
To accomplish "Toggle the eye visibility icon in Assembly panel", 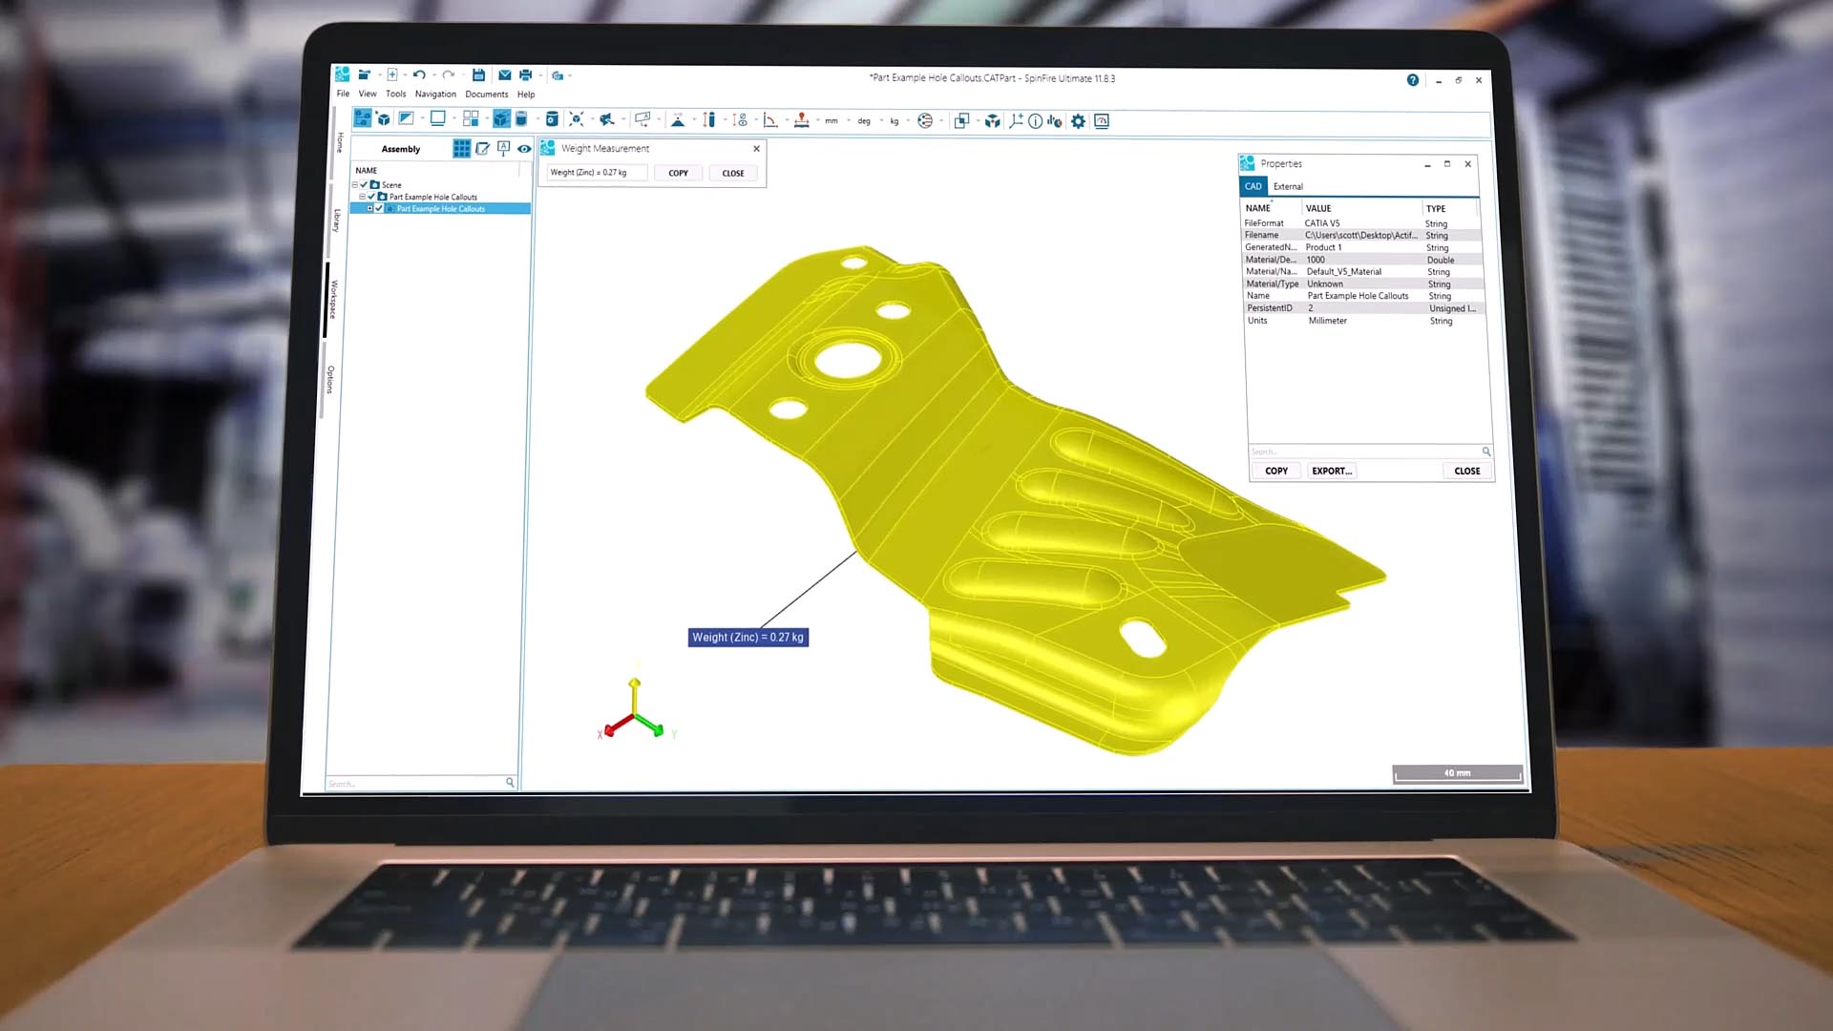I will click(x=524, y=149).
